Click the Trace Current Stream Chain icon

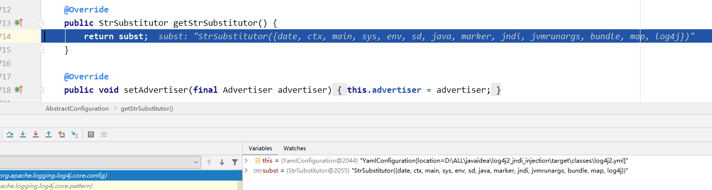pos(104,134)
